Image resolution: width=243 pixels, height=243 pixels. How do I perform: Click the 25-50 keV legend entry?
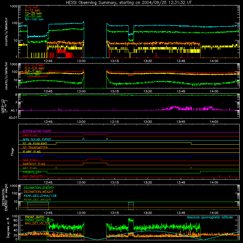(33, 16)
